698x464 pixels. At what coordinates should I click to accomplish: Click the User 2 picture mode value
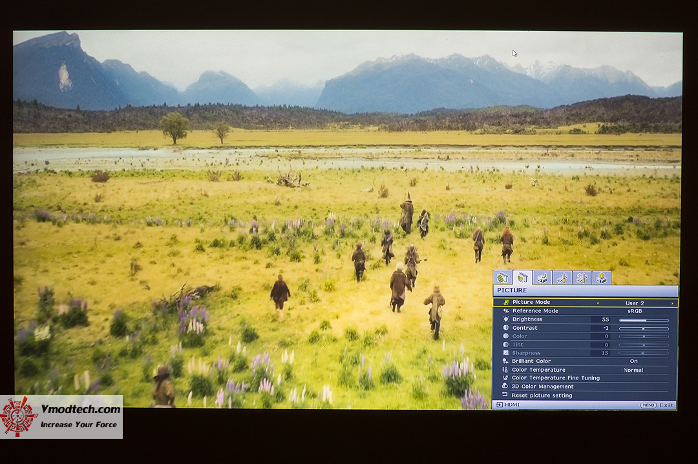635,303
